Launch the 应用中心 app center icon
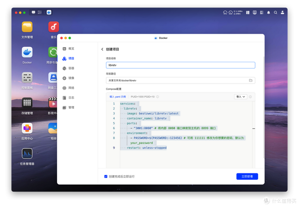The image size is (299, 207). coord(27,128)
